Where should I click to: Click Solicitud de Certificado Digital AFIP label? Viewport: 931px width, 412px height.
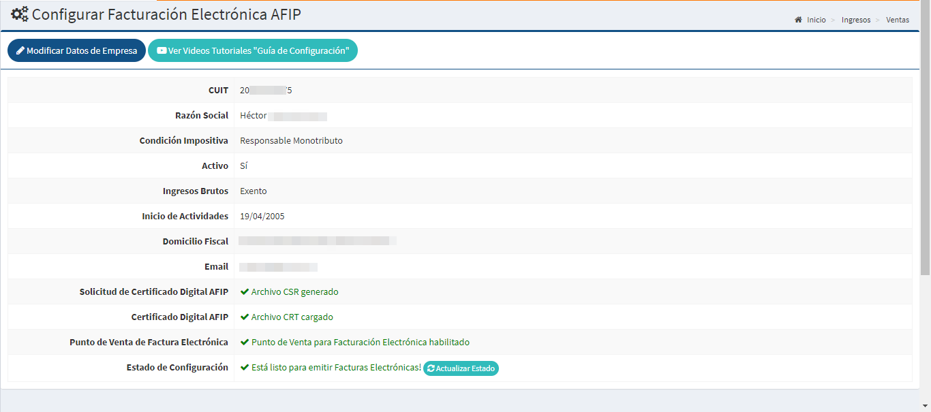tap(154, 291)
